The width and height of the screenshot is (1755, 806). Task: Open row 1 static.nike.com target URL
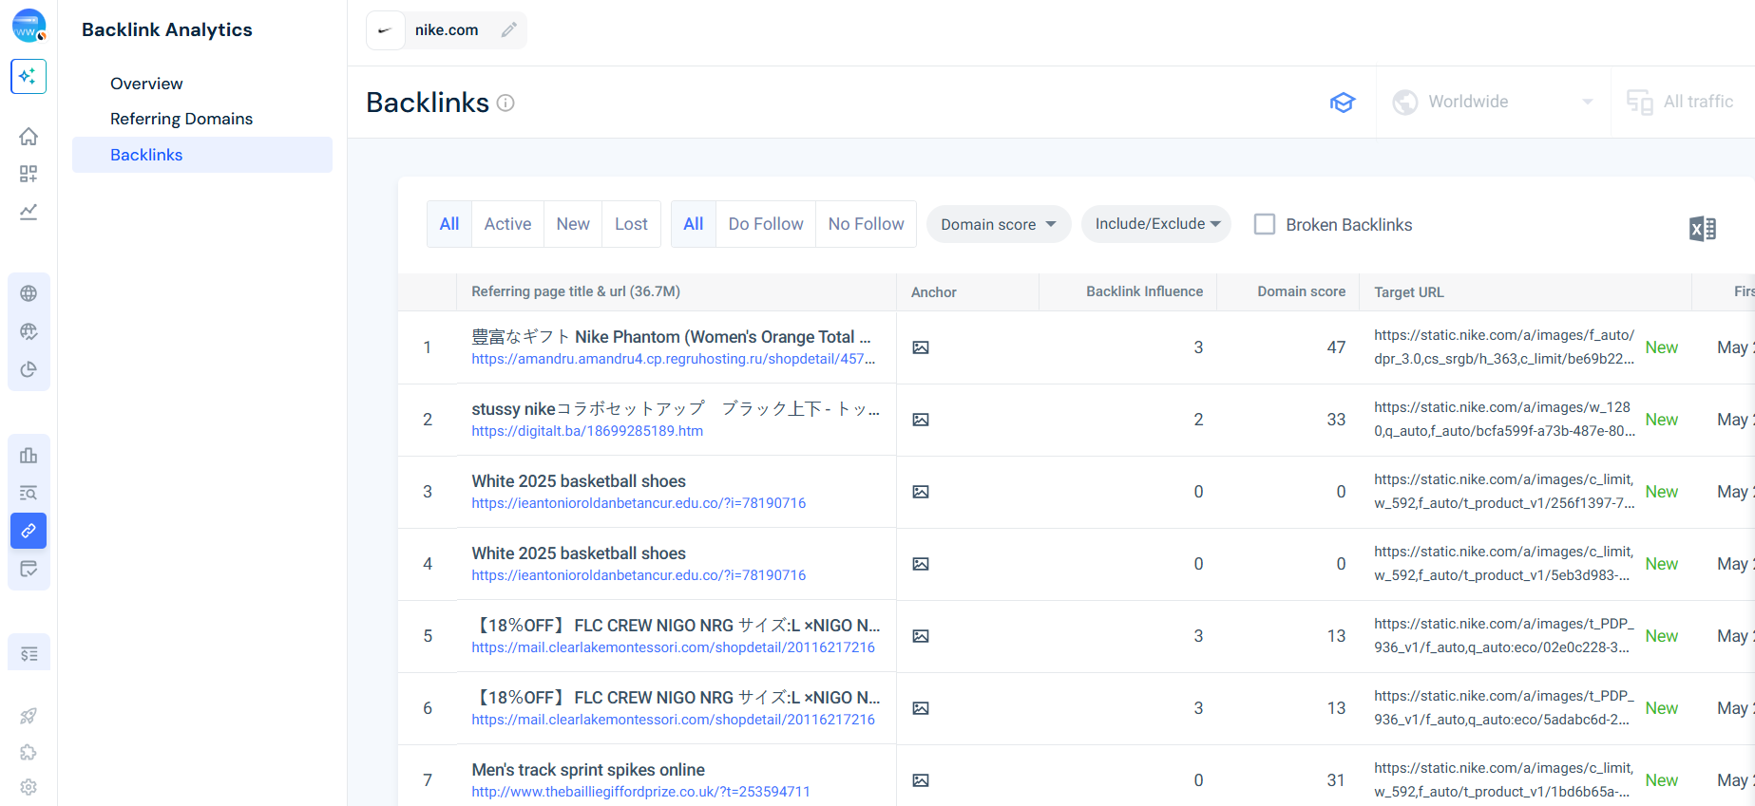click(x=1504, y=347)
